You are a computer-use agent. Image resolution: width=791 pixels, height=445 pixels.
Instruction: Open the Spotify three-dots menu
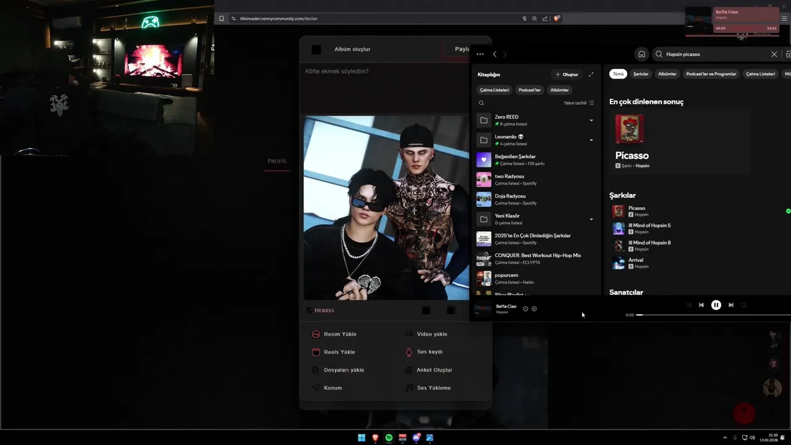pos(480,54)
